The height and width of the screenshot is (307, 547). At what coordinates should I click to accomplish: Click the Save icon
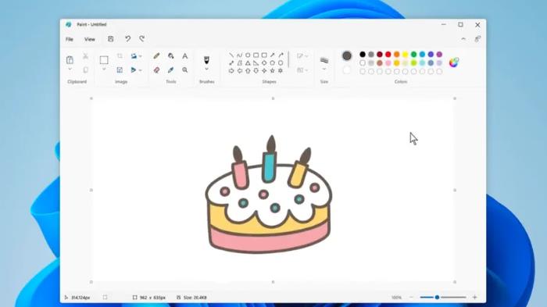tap(111, 39)
